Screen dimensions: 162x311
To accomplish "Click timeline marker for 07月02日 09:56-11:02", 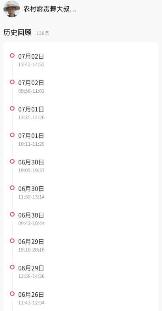I will 12,82.
